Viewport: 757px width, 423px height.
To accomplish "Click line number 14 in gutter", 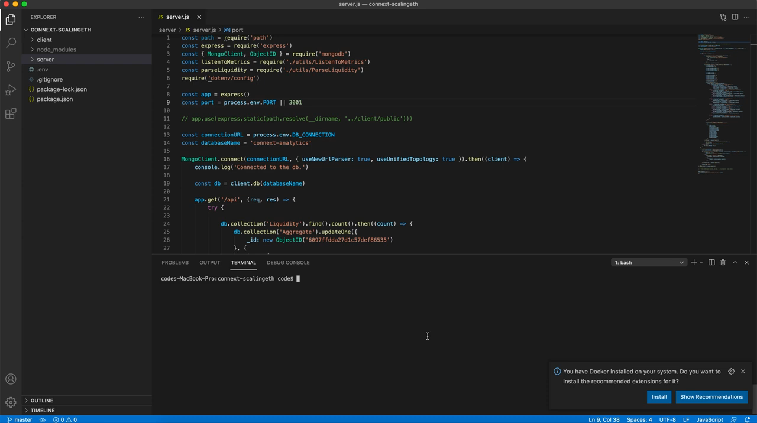I will [167, 143].
